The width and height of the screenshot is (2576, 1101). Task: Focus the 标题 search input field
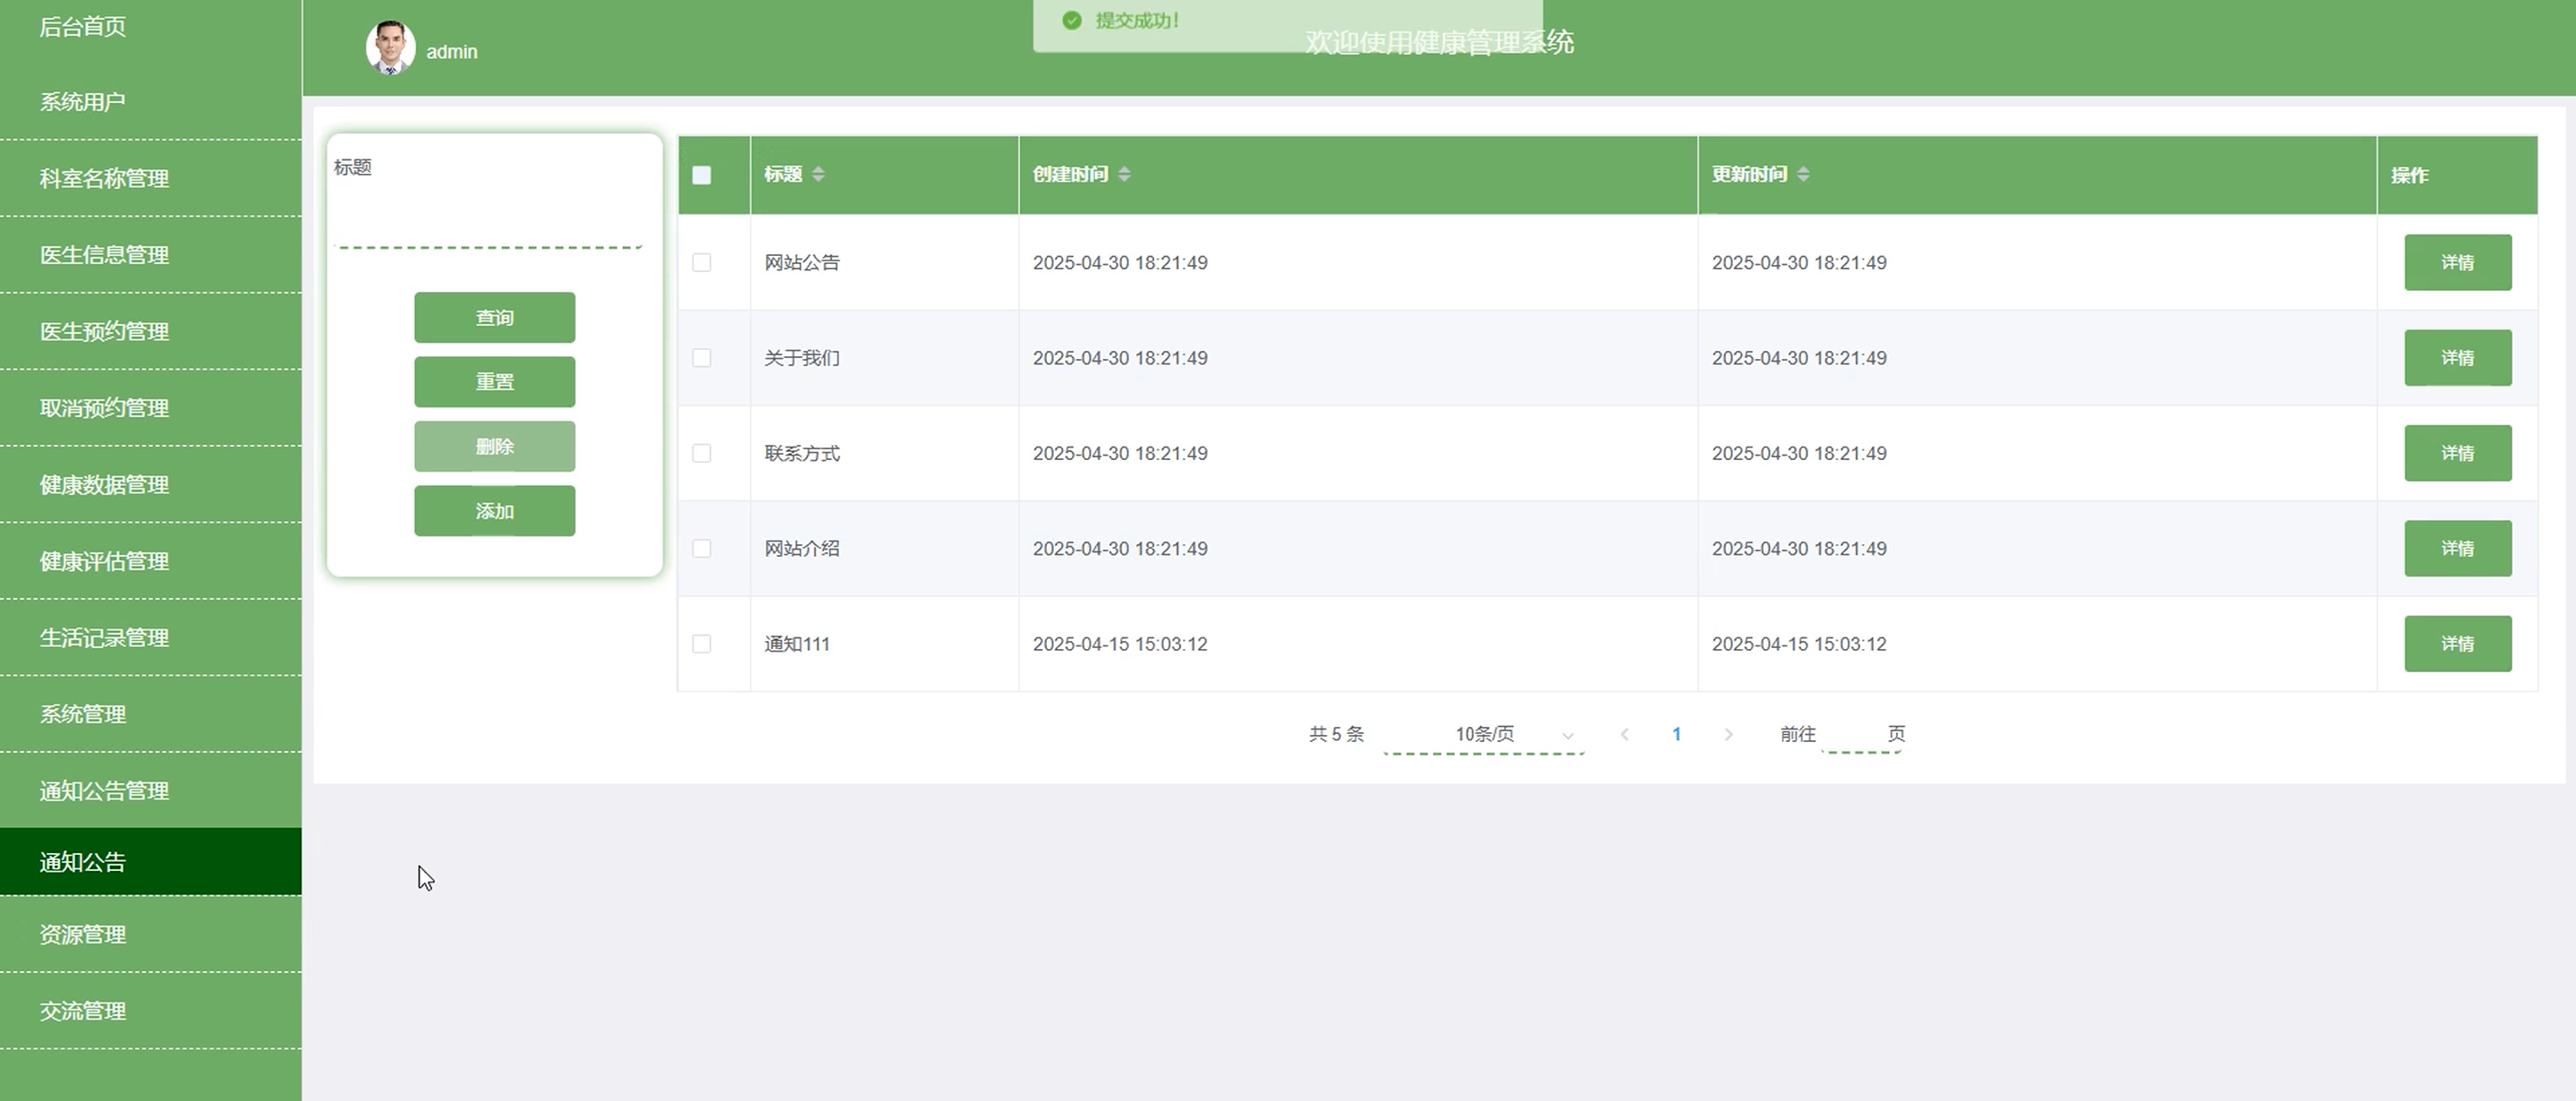coord(488,222)
